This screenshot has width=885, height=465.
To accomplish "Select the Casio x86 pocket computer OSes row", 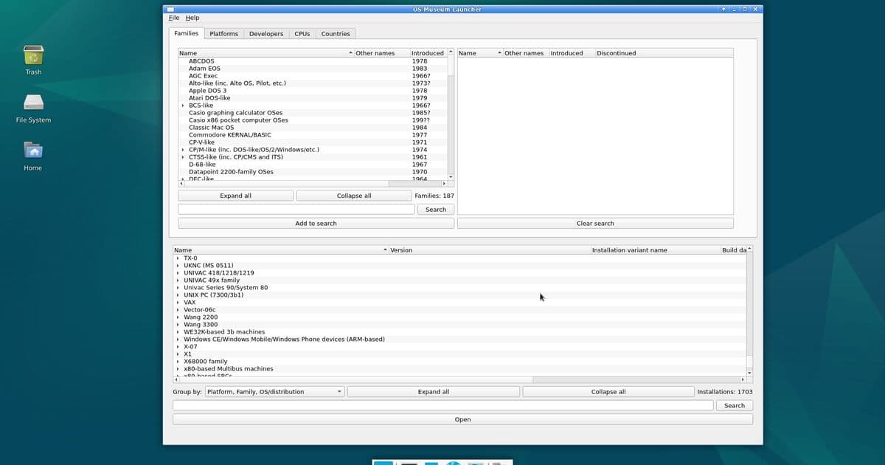I will click(313, 120).
